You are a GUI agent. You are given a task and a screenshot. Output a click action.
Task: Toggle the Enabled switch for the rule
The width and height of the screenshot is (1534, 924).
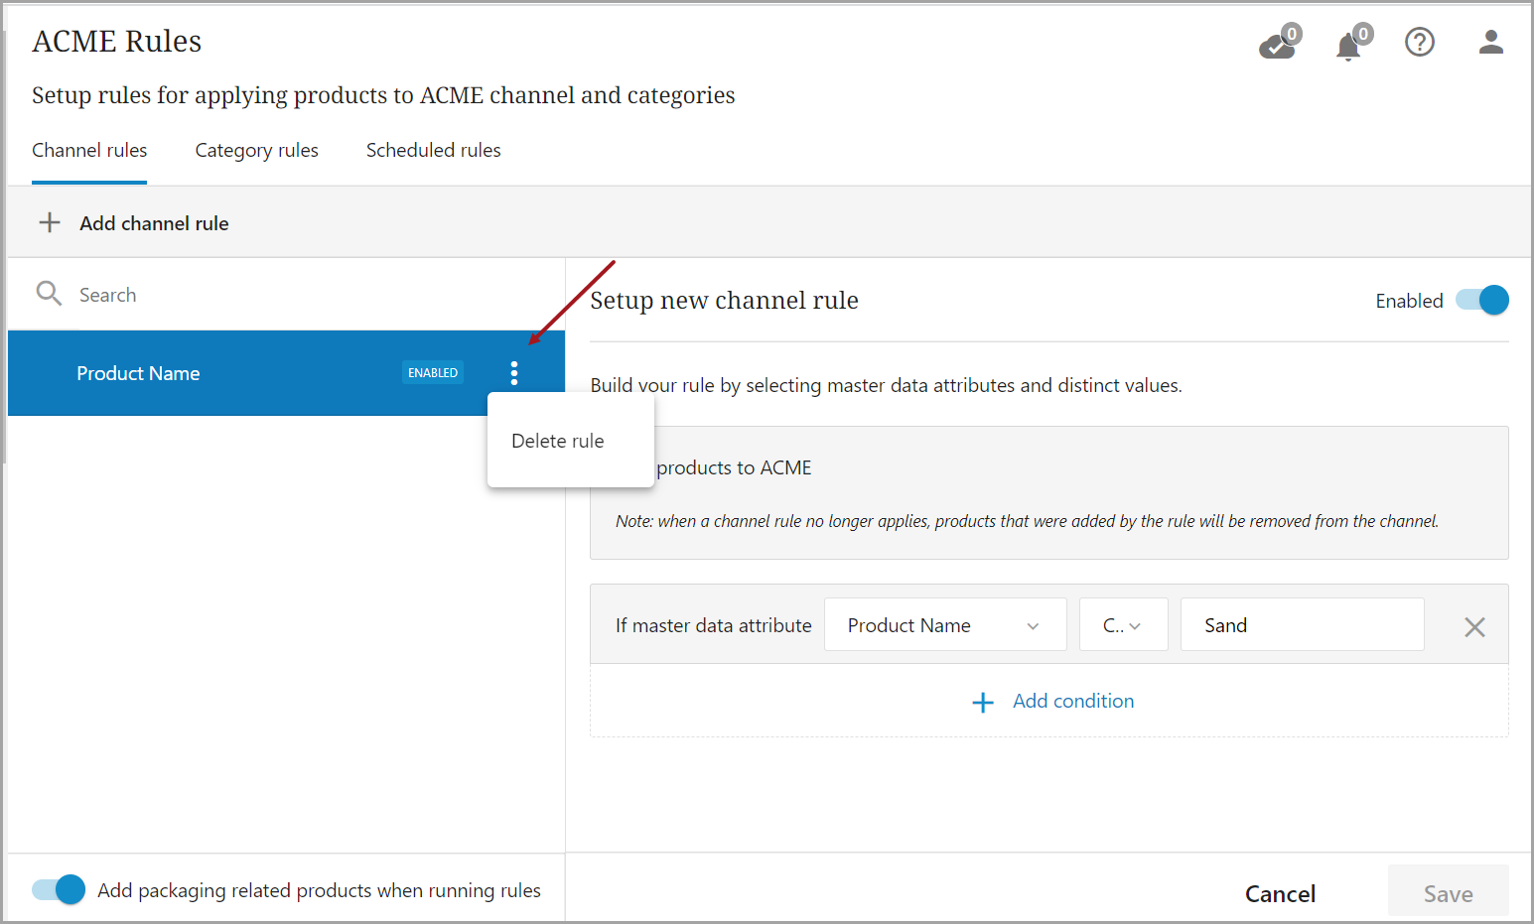tap(1481, 300)
